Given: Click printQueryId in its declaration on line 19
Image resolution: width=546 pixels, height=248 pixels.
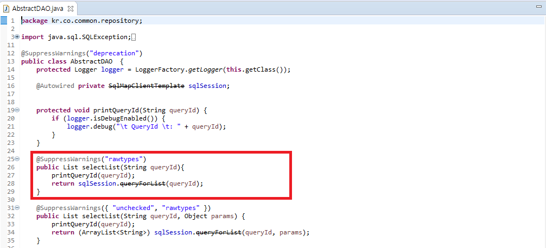Looking at the screenshot, I should pos(116,111).
